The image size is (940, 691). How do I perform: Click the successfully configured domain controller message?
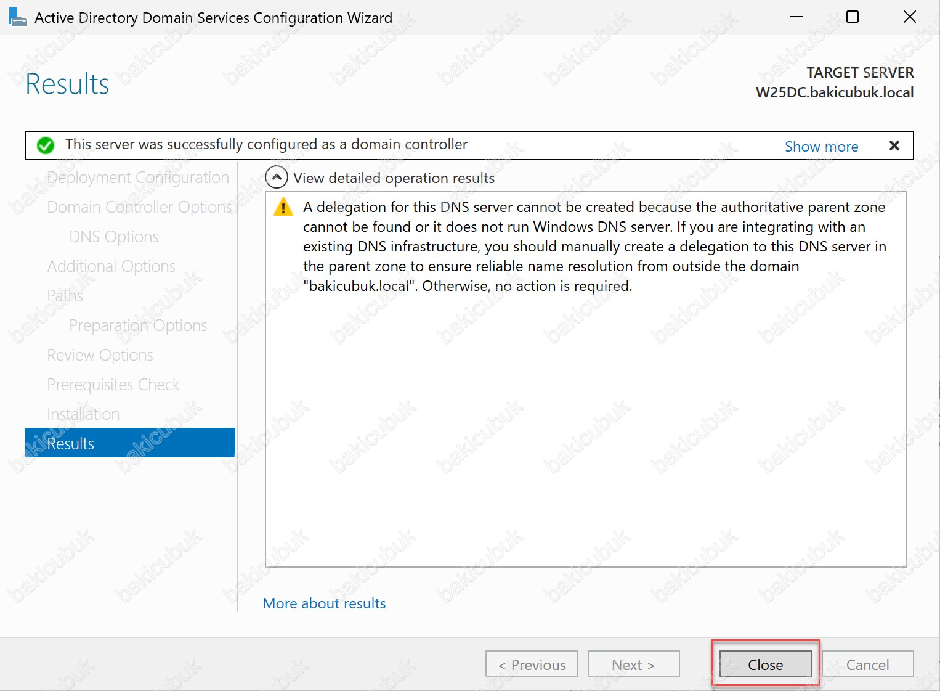pos(266,145)
